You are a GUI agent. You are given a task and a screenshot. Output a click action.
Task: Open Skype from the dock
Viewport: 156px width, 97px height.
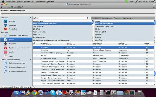coord(53,93)
